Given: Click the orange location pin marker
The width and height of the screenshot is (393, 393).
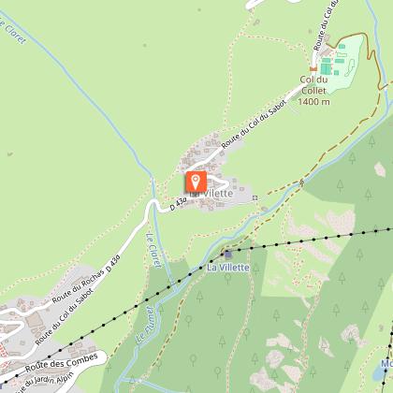Looking at the screenshot, I should [196, 182].
